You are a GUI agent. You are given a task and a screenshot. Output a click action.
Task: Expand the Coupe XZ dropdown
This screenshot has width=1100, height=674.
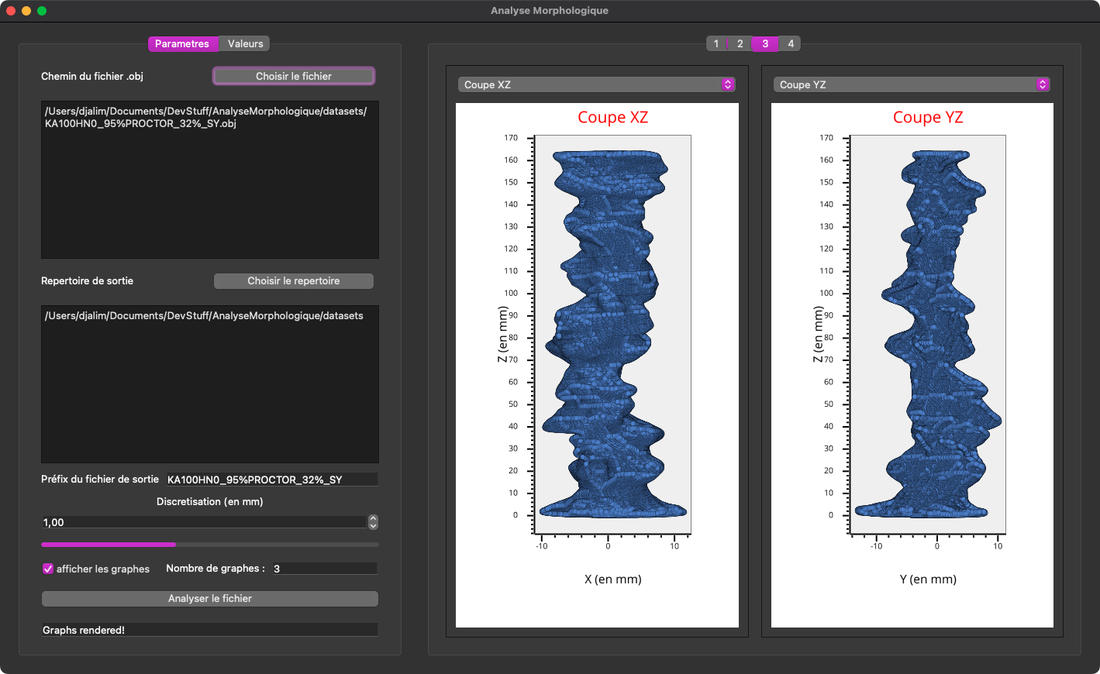[x=596, y=84]
